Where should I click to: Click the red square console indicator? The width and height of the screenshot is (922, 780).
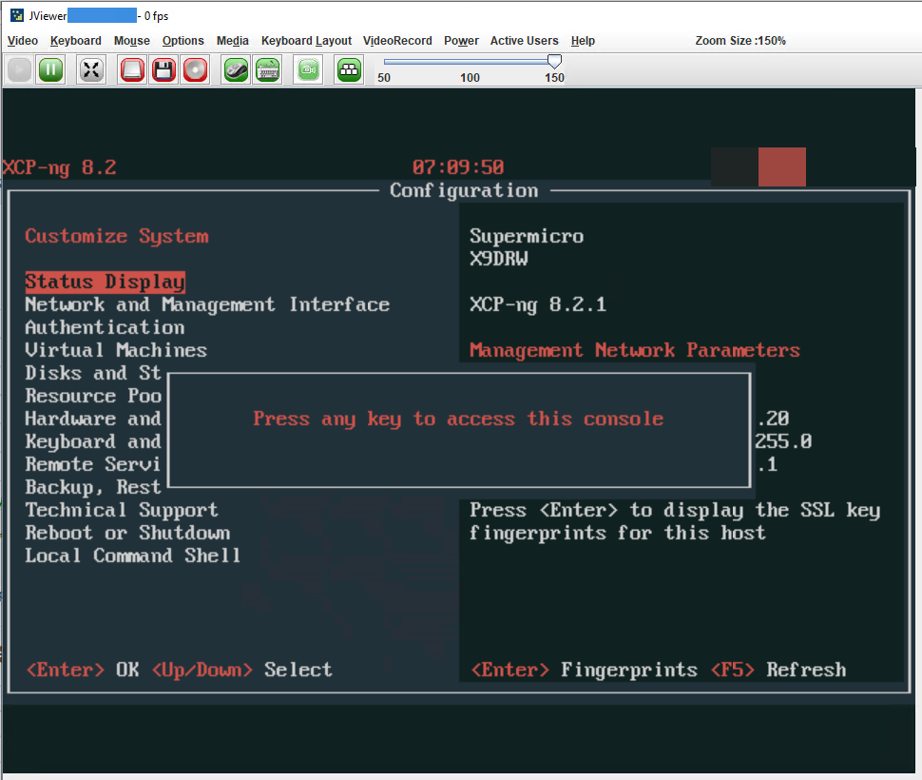click(x=781, y=167)
